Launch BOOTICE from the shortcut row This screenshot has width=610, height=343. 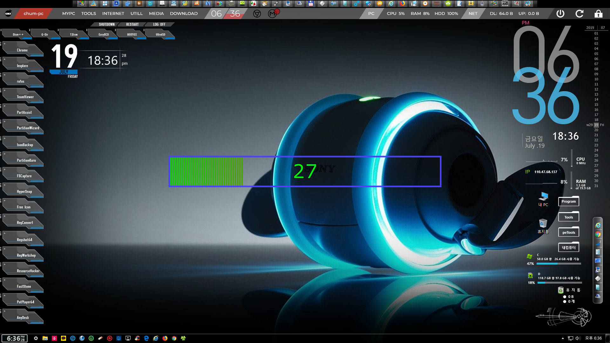(x=132, y=34)
